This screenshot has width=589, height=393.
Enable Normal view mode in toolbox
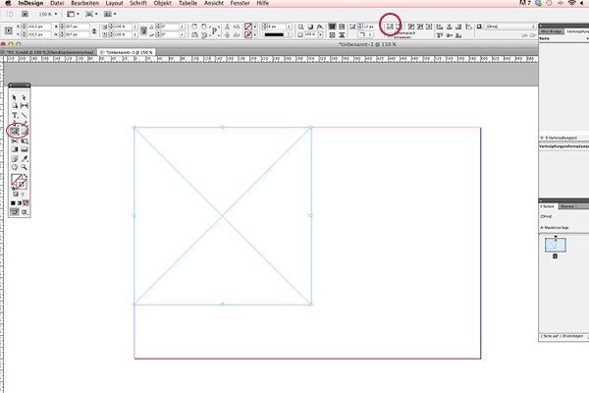tap(15, 212)
